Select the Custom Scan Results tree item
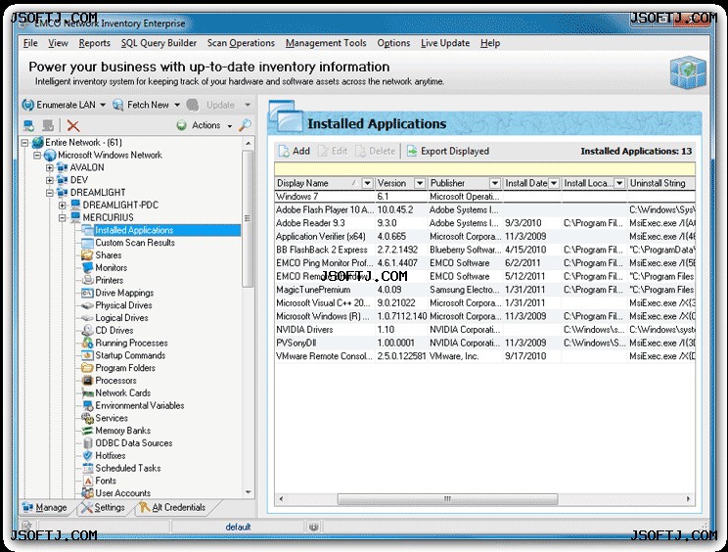Screen dimensions: 728x552 point(135,243)
